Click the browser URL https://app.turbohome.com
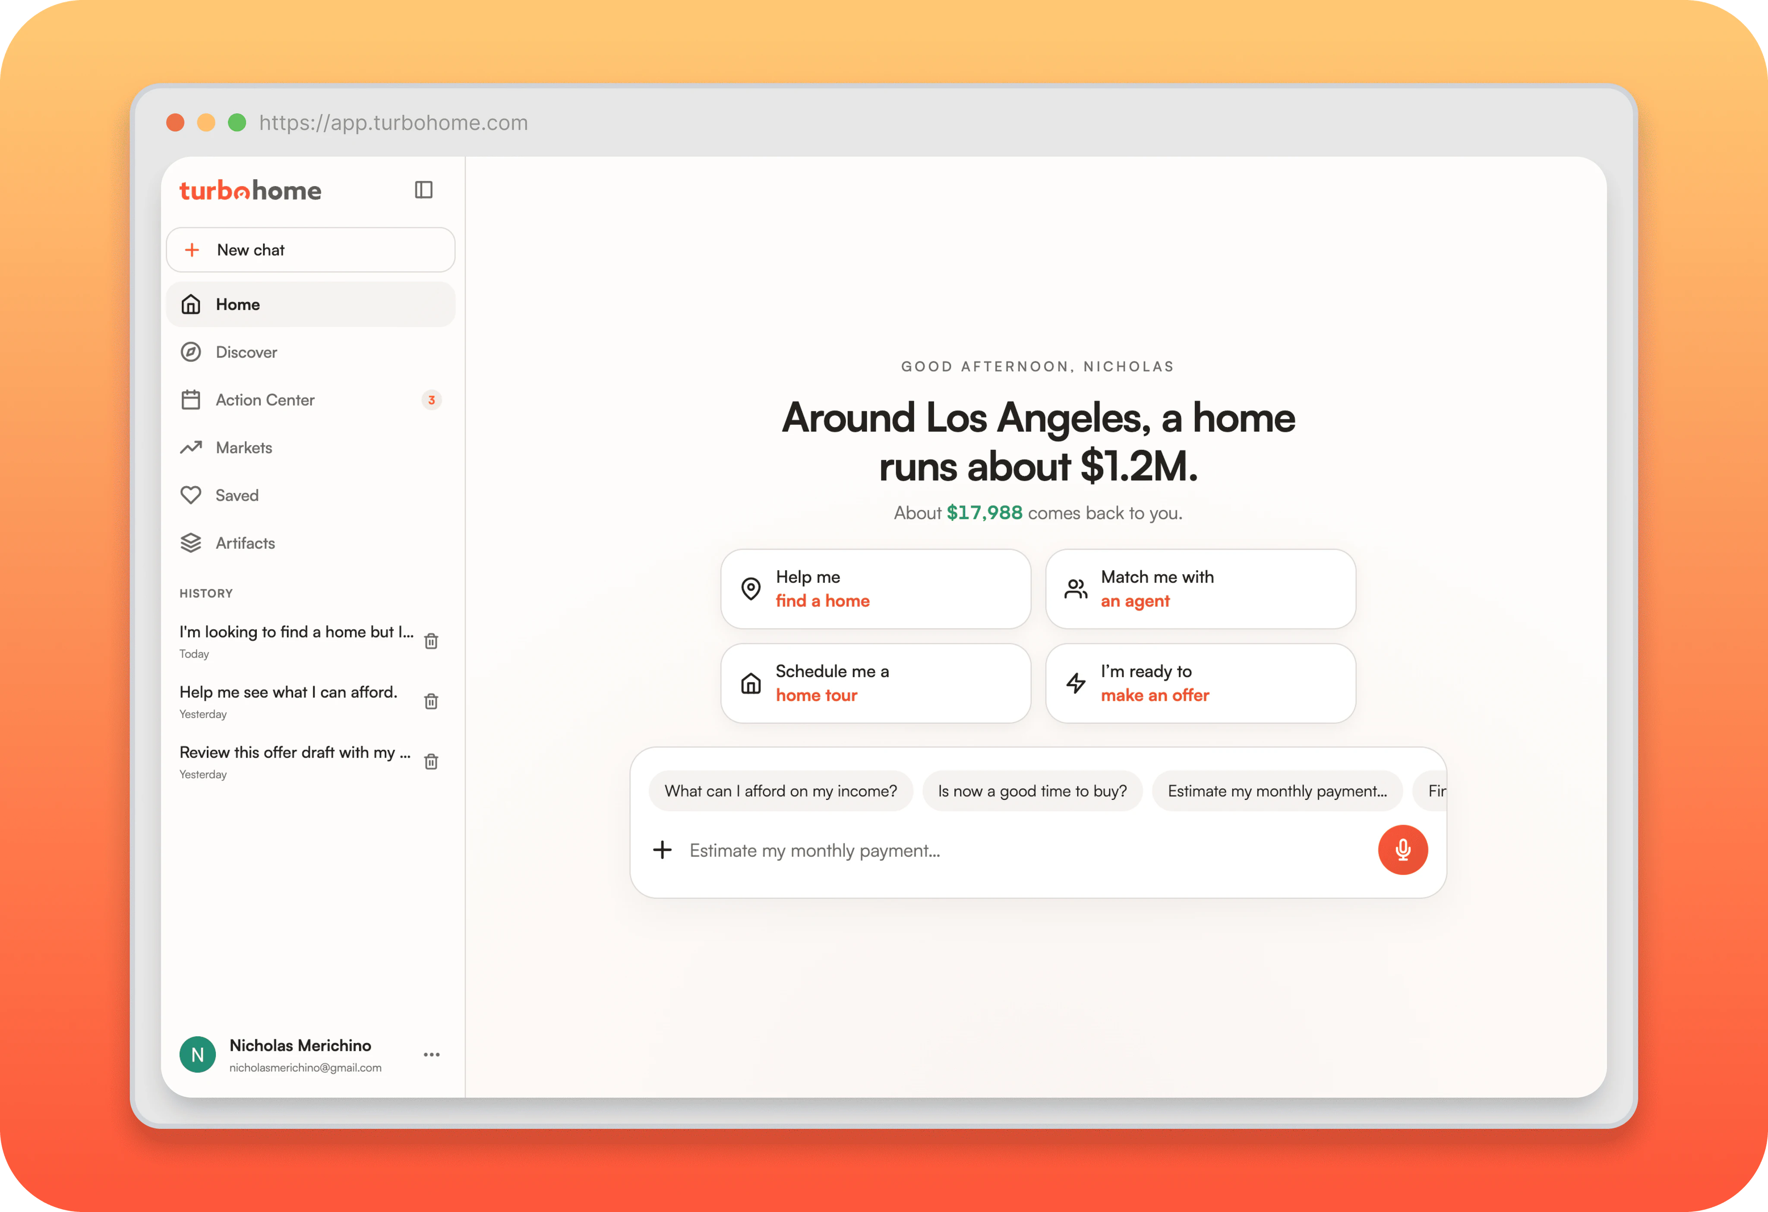The width and height of the screenshot is (1768, 1212). (x=393, y=123)
